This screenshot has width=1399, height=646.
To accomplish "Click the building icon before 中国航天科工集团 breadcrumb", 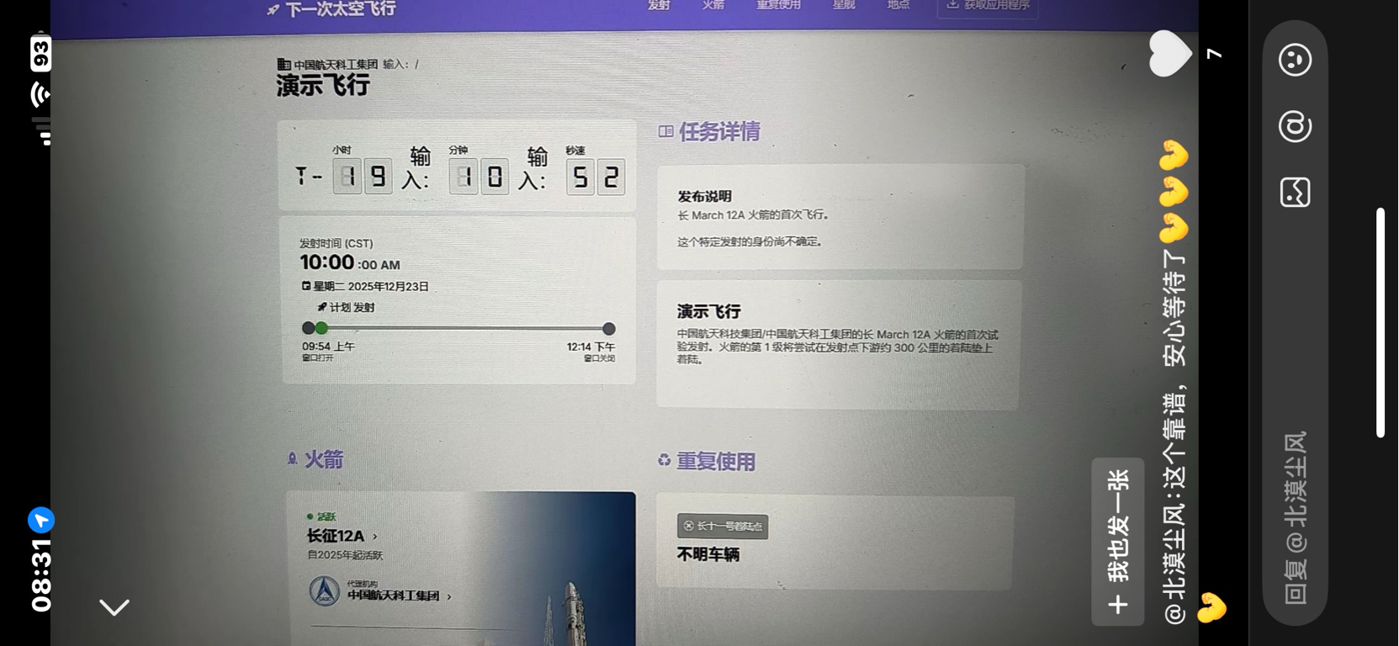I will point(284,64).
